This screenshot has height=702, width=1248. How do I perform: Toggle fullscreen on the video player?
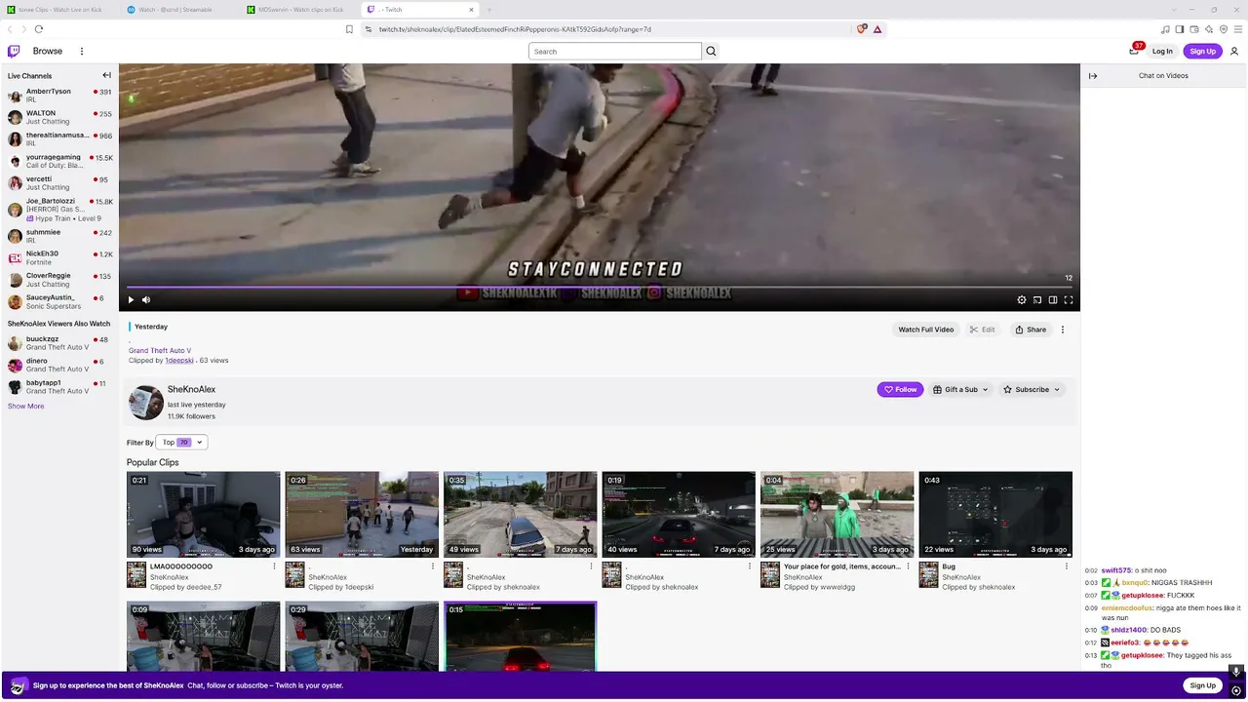click(x=1069, y=299)
